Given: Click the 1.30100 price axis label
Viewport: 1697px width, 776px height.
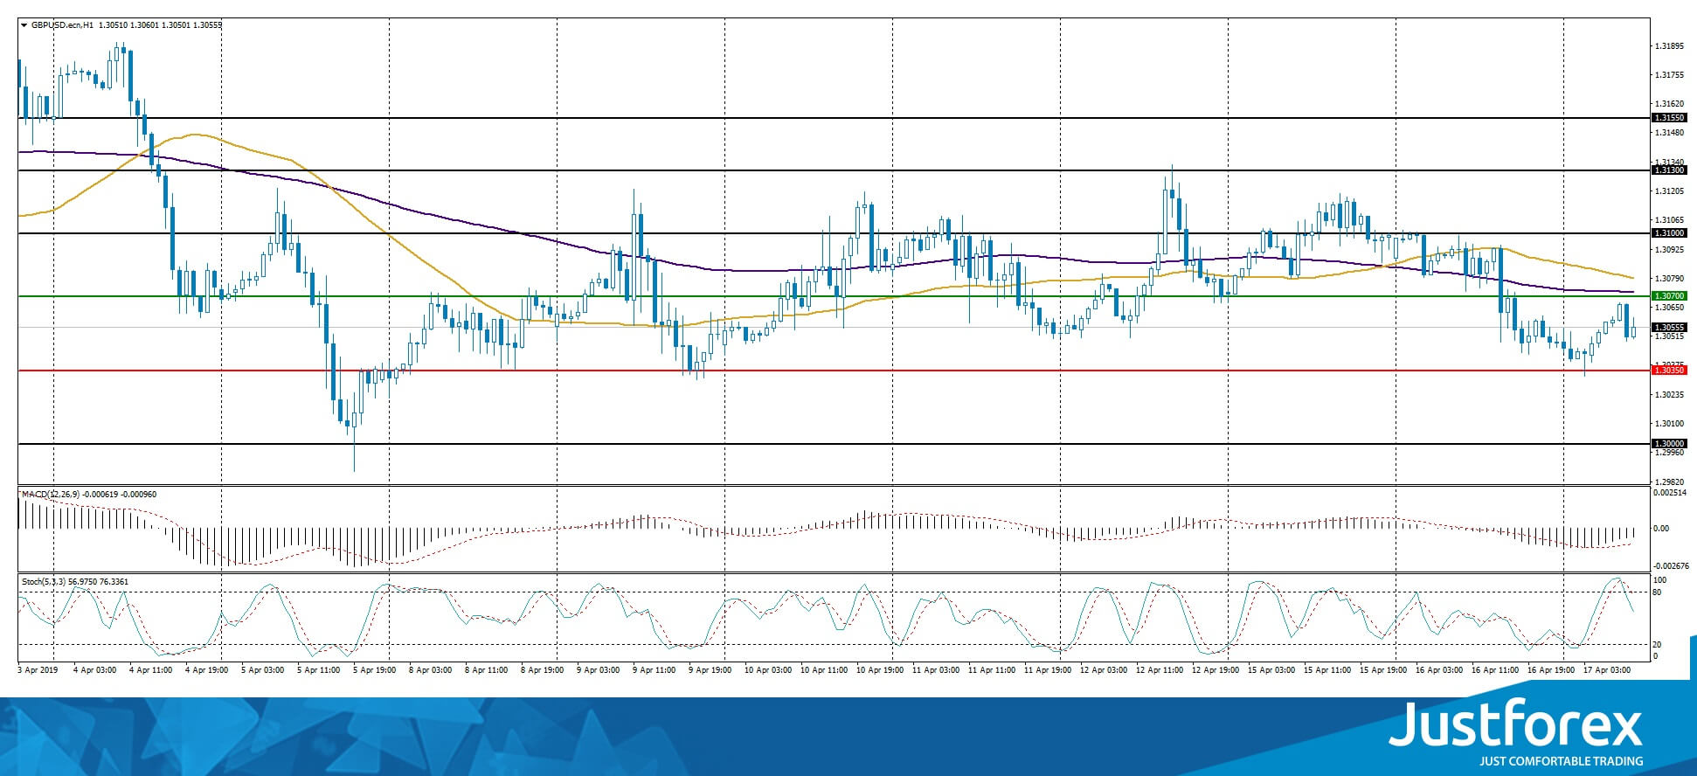Looking at the screenshot, I should [x=1669, y=424].
